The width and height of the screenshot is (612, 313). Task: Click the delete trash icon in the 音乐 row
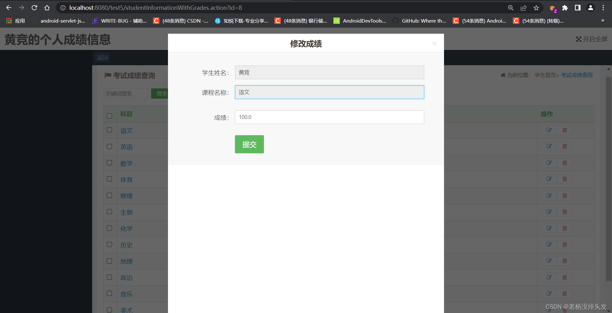(x=565, y=294)
